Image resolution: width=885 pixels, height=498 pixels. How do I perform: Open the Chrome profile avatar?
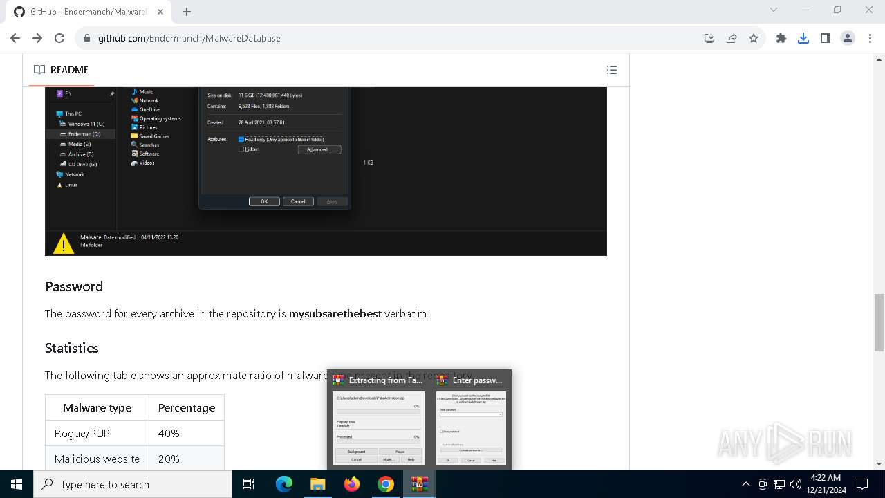pyautogui.click(x=848, y=38)
